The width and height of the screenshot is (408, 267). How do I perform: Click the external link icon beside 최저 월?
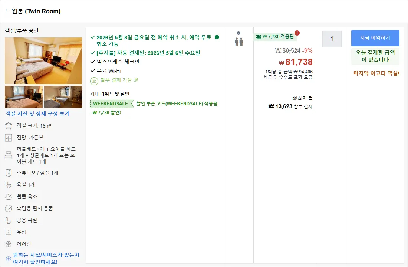point(295,98)
